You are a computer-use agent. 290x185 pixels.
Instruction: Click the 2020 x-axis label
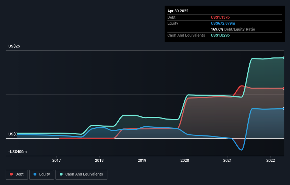tap(185, 160)
